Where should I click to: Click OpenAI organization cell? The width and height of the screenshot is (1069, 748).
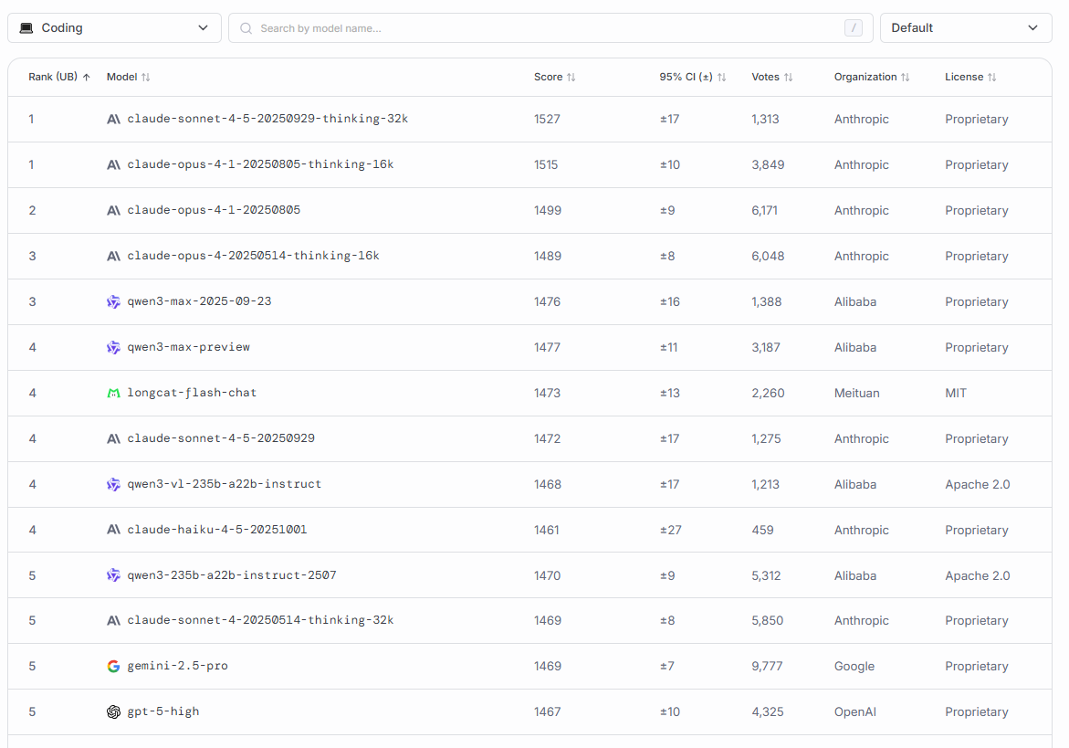(x=855, y=711)
